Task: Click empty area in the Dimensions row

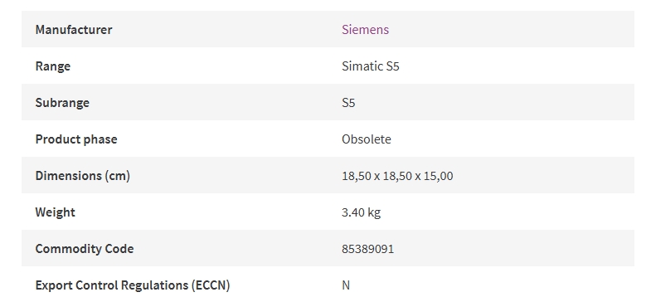Action: [x=544, y=176]
